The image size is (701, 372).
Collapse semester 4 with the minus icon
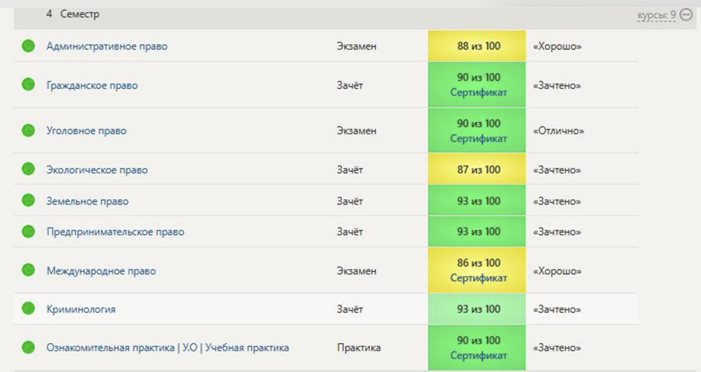tap(686, 15)
